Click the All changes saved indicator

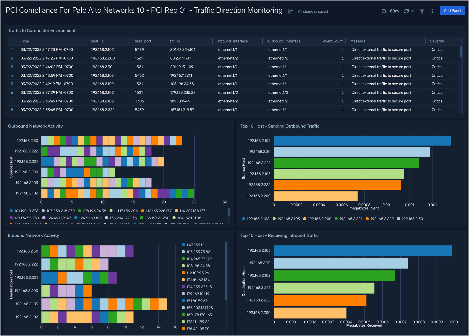pyautogui.click(x=312, y=11)
